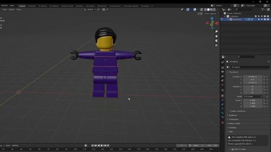Collapse the Transform panel
This screenshot has height=152, width=271.
(x=233, y=72)
